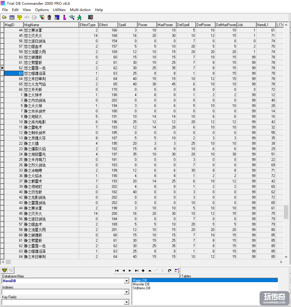The width and height of the screenshot is (291, 307).
Task: Open the Utilities menu
Action: [59, 10]
